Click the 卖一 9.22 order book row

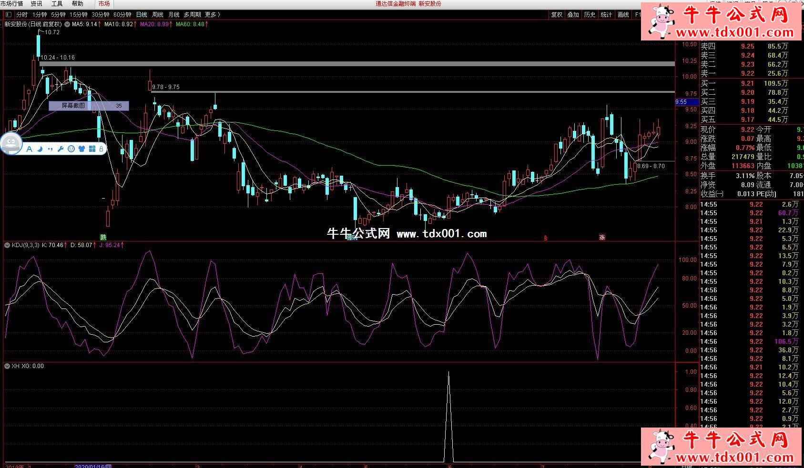745,73
